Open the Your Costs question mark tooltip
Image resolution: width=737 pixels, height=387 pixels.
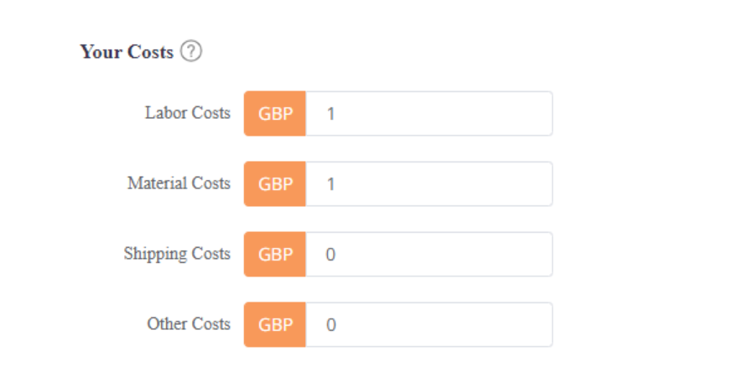[x=192, y=52]
